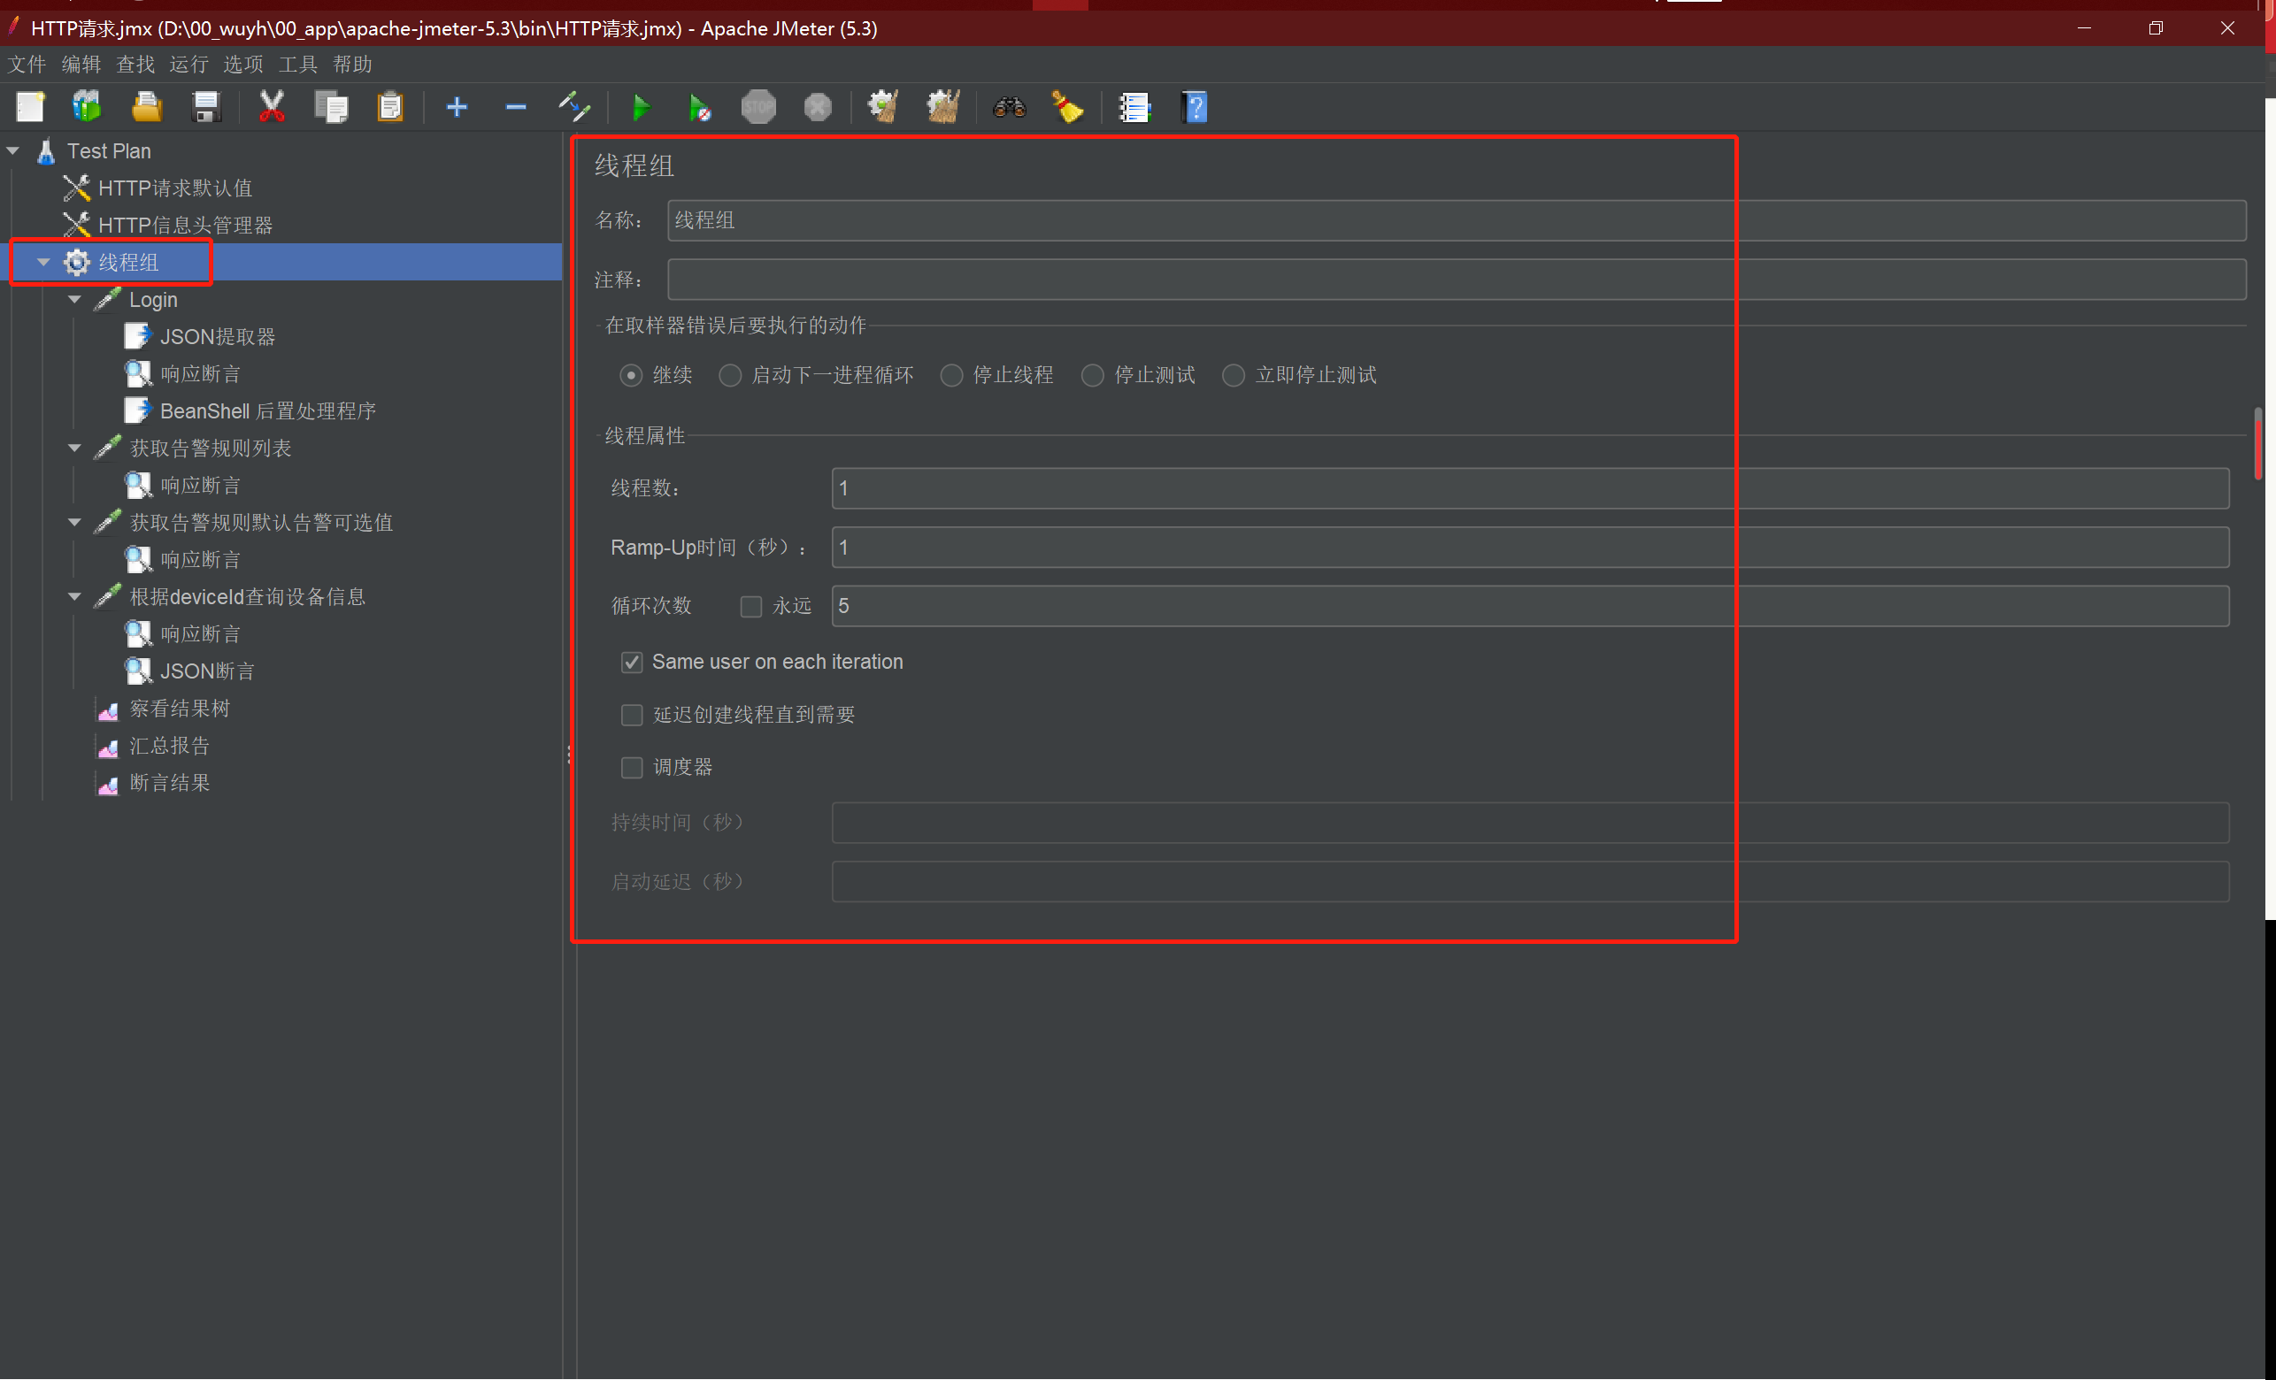Click the blue plus Expand All icon
The height and width of the screenshot is (1380, 2276).
click(457, 107)
